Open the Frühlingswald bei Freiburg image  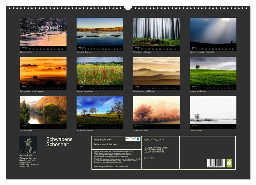[x=156, y=32]
